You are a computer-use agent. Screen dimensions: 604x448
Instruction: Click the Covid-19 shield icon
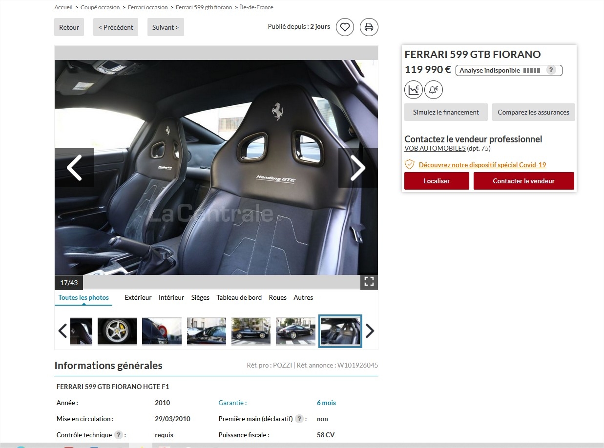point(410,165)
